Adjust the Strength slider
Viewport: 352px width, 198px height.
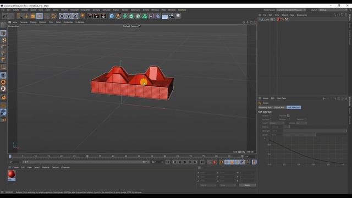pyautogui.click(x=315, y=131)
